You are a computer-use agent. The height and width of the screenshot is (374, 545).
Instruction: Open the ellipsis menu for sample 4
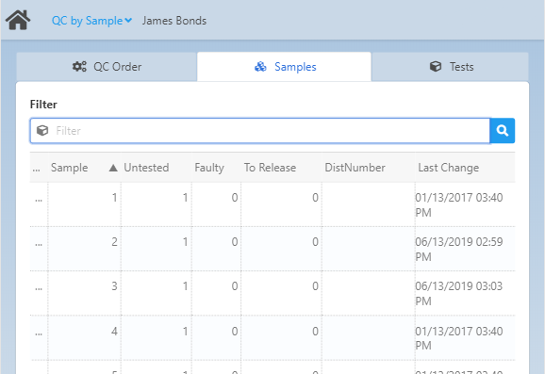click(x=39, y=333)
